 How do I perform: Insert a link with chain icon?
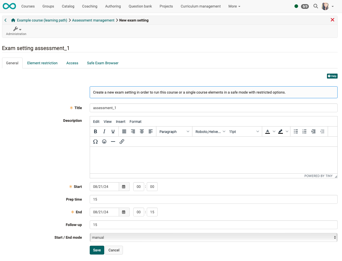click(122, 142)
